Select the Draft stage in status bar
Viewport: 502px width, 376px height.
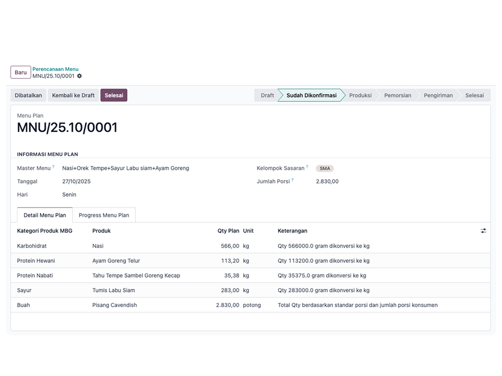267,95
